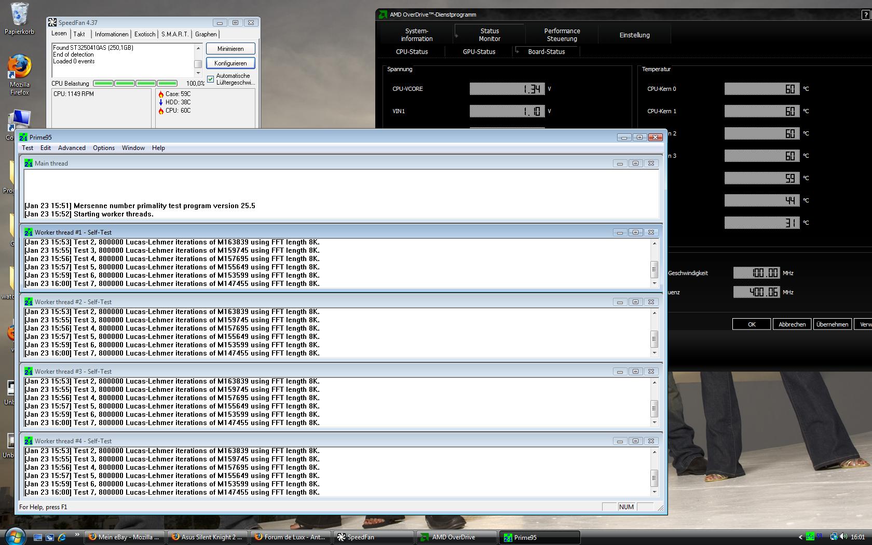Click the Prime95 title bar app icon
The width and height of the screenshot is (872, 545).
point(23,137)
